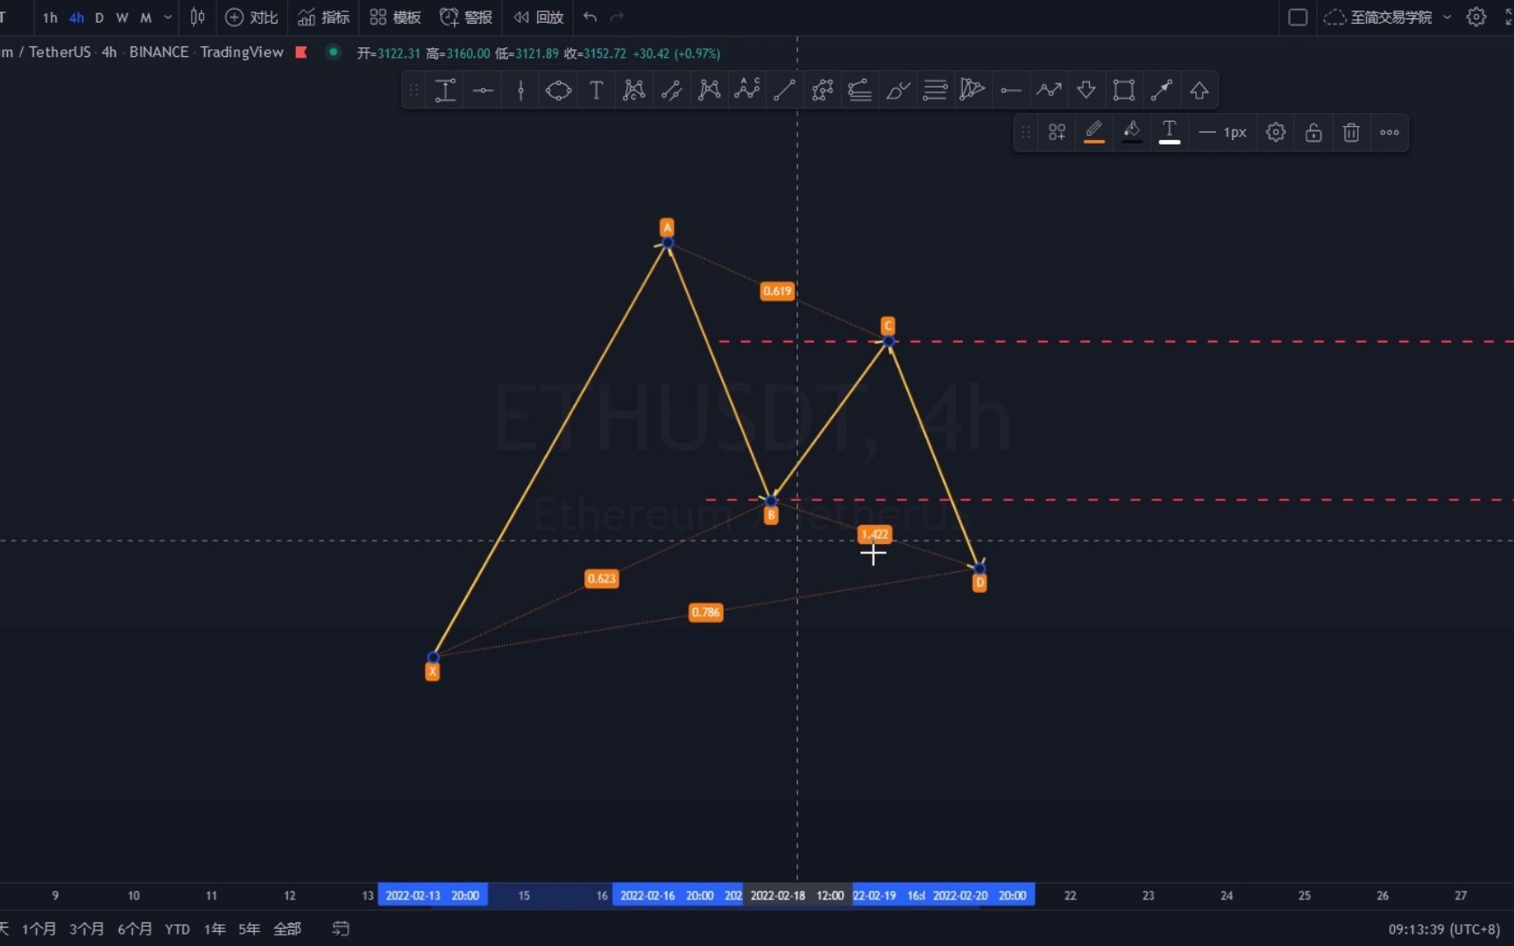Open the go-to-date calendar icon
The width and height of the screenshot is (1514, 946).
click(341, 928)
